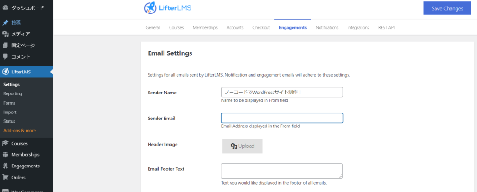
Task: Click the Sender Name label
Action: pyautogui.click(x=162, y=93)
